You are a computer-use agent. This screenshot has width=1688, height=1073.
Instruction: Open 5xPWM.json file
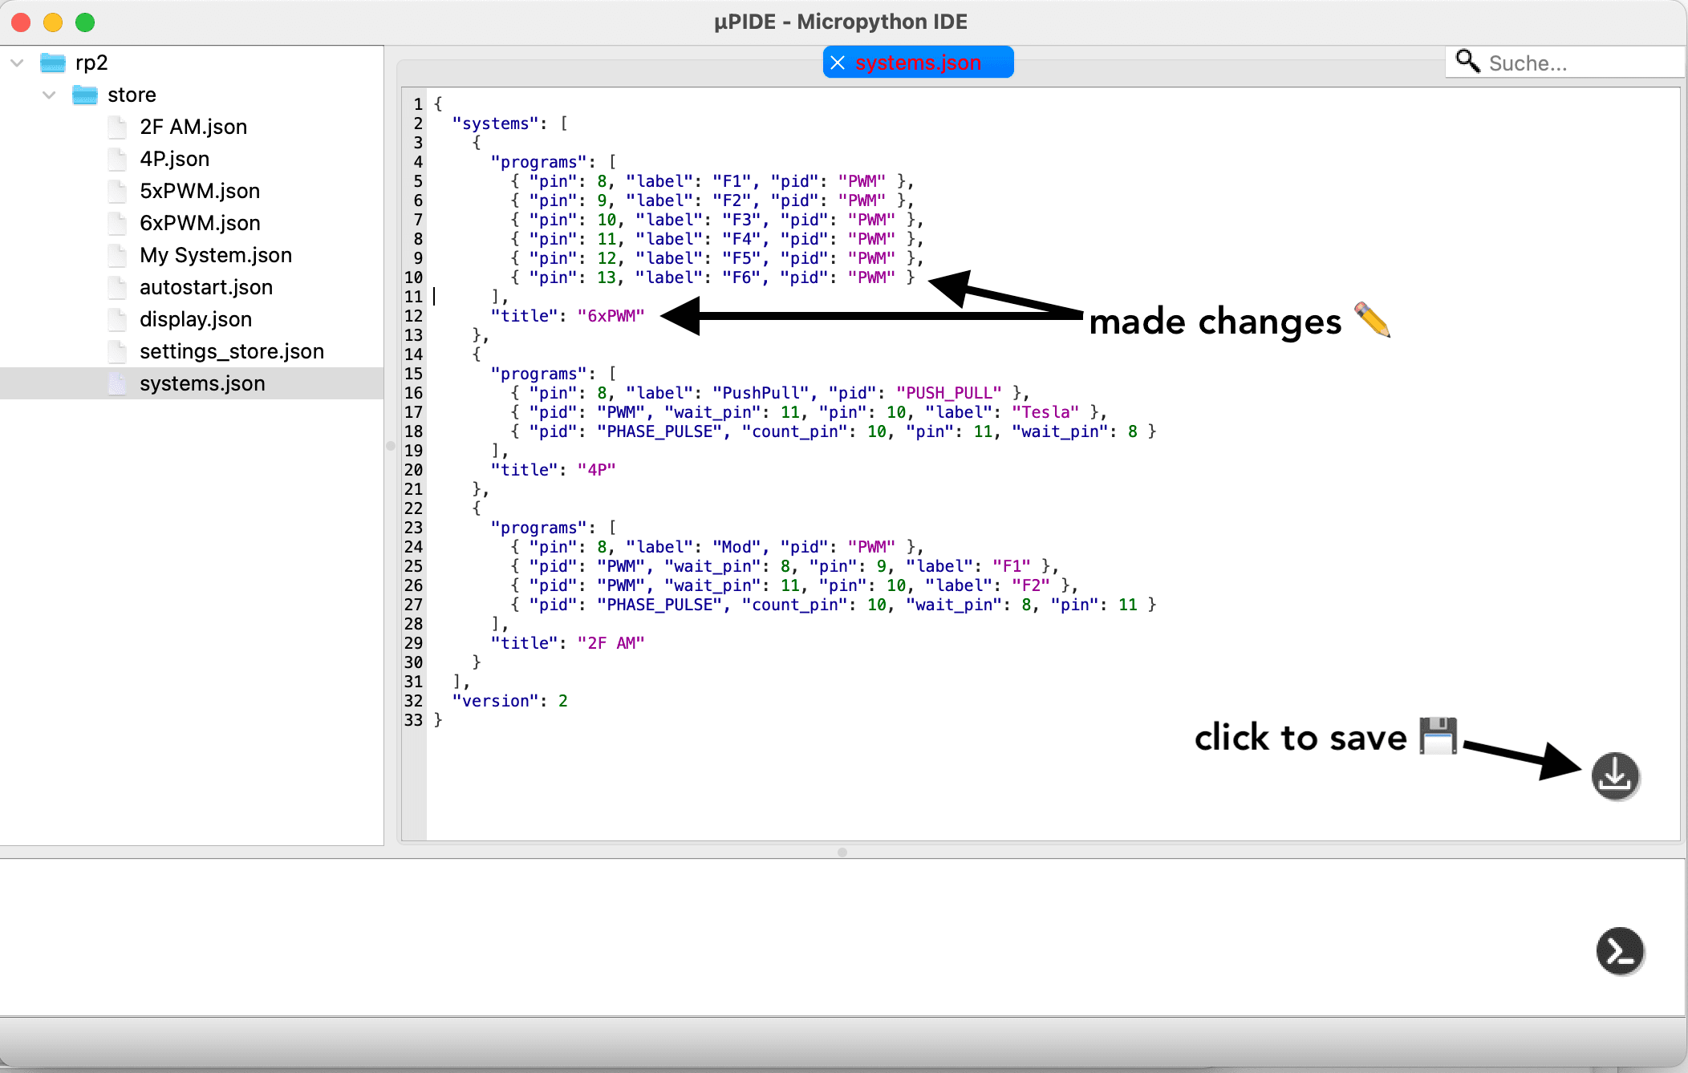click(200, 191)
